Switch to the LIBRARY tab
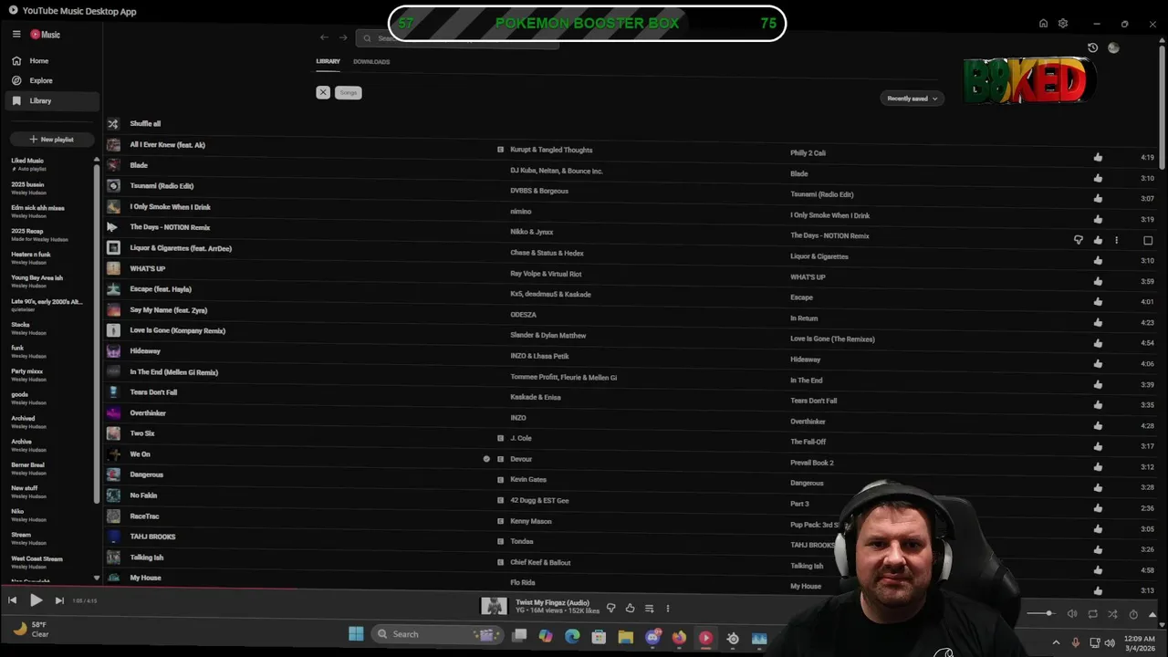This screenshot has width=1168, height=657. point(328,61)
